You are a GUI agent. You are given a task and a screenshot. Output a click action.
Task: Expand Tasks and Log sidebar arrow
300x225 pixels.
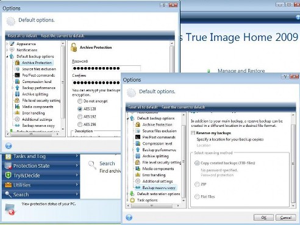tap(77, 156)
